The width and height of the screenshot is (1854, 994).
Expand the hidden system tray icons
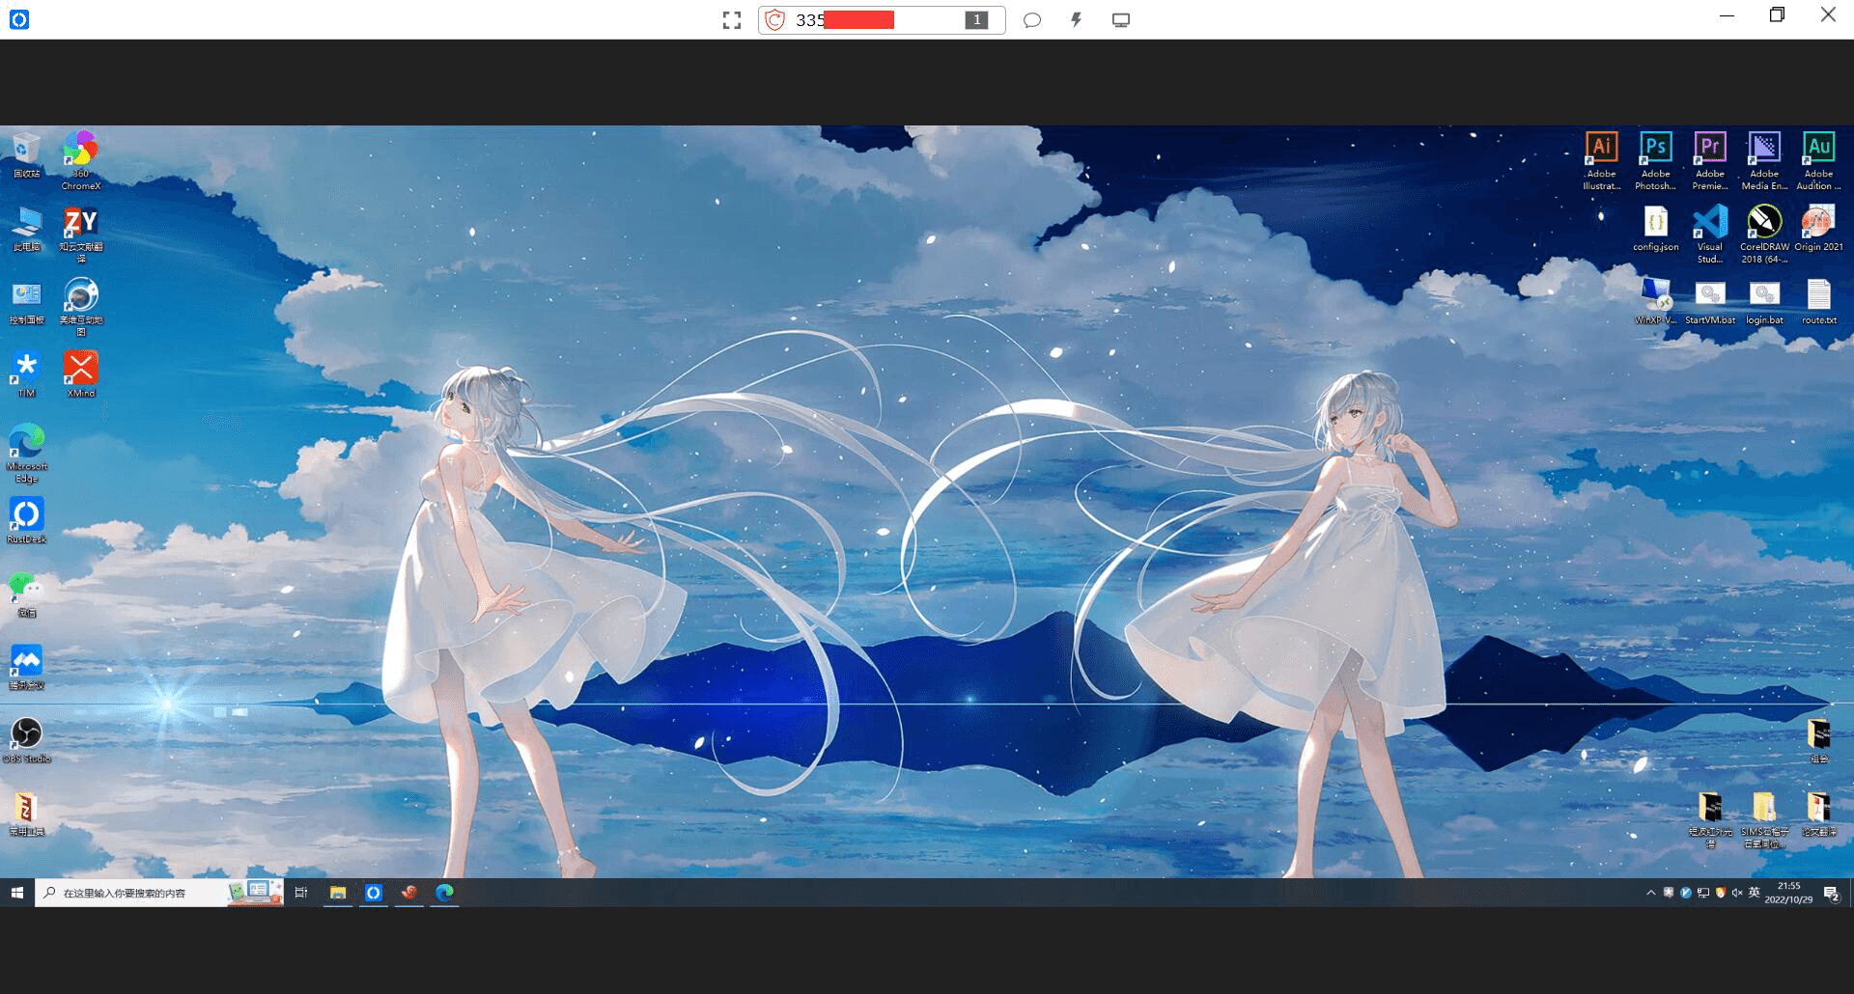(1650, 893)
